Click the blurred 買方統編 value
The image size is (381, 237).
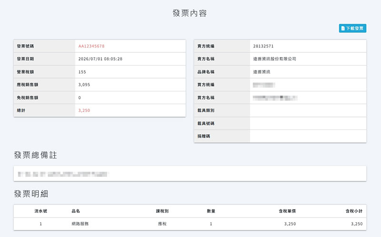click(x=264, y=85)
